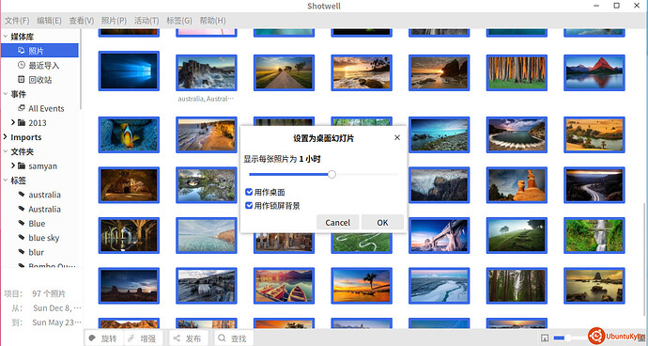Open the 标签(G) menu

coord(179,21)
